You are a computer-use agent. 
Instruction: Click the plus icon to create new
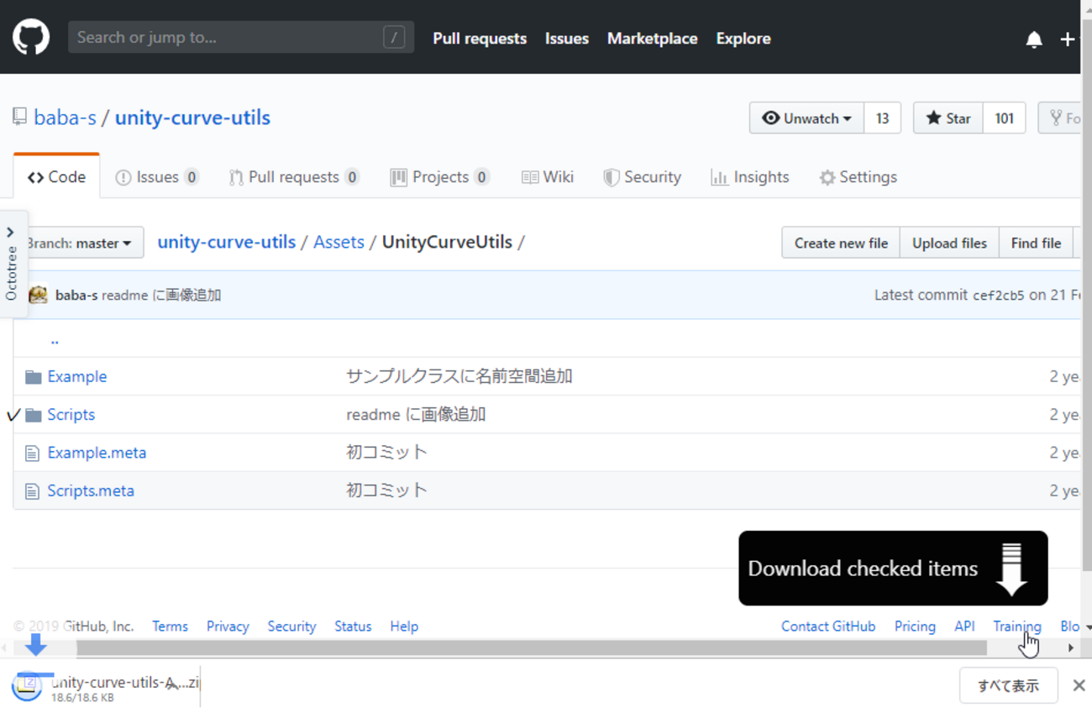click(x=1067, y=39)
